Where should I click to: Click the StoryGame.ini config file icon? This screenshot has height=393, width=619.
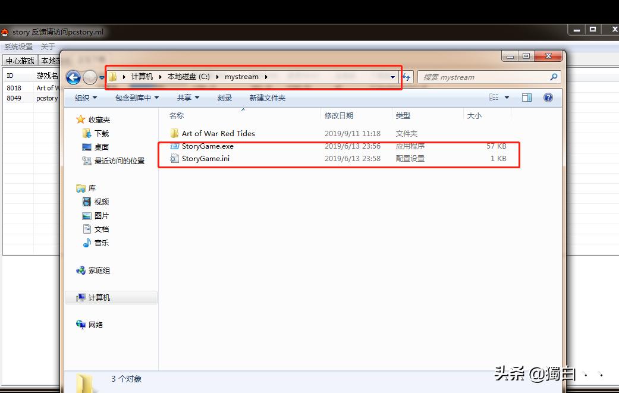[x=174, y=159]
